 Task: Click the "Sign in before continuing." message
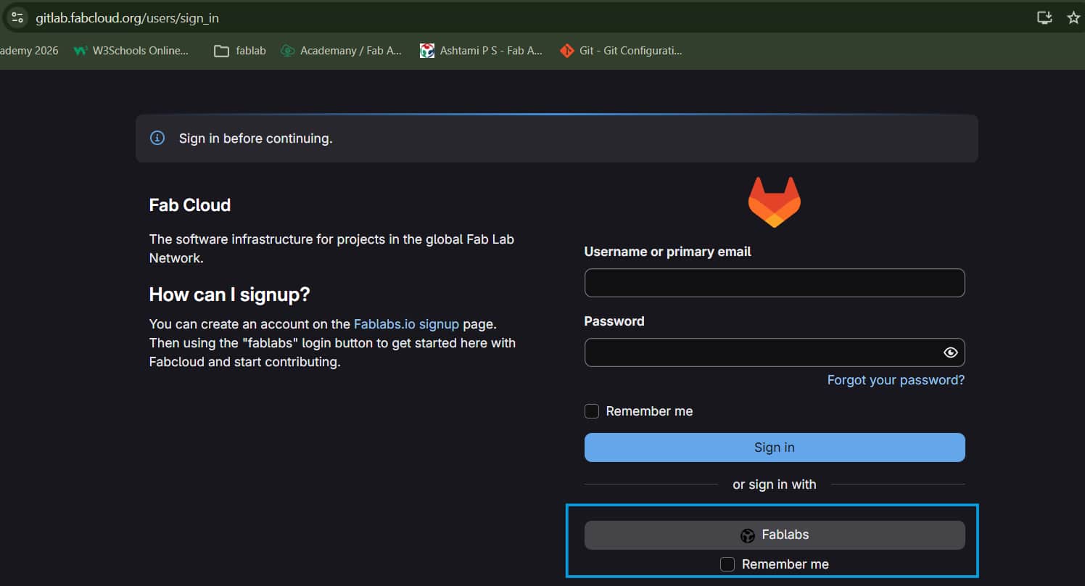click(x=256, y=139)
